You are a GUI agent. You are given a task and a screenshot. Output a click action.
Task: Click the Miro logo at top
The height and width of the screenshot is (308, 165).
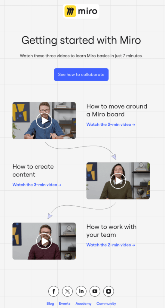81,11
